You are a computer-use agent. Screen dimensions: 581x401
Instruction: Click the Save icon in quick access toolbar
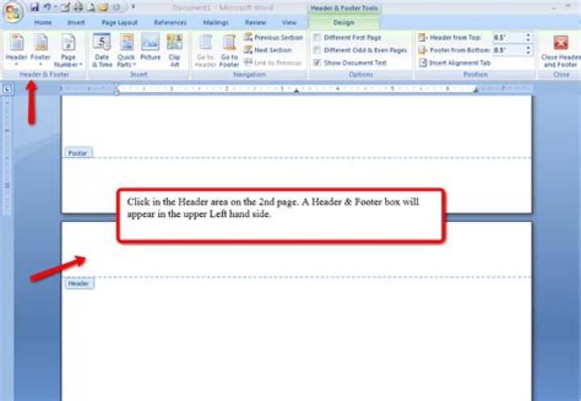click(x=35, y=7)
